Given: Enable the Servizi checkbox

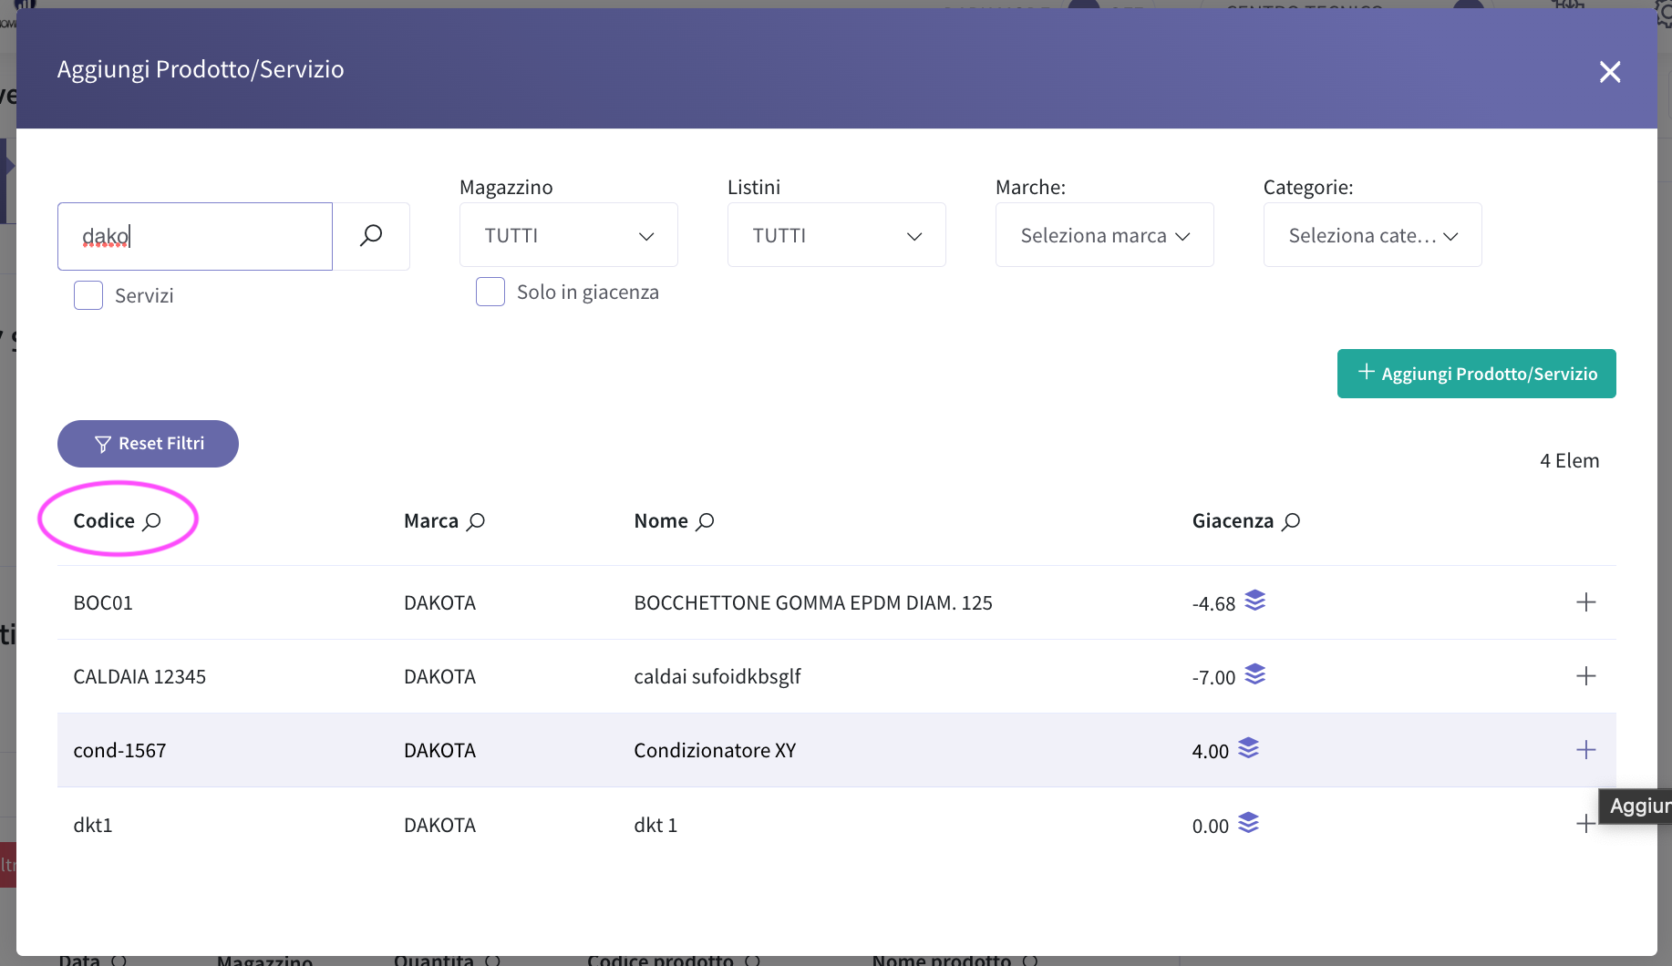Looking at the screenshot, I should 88,295.
